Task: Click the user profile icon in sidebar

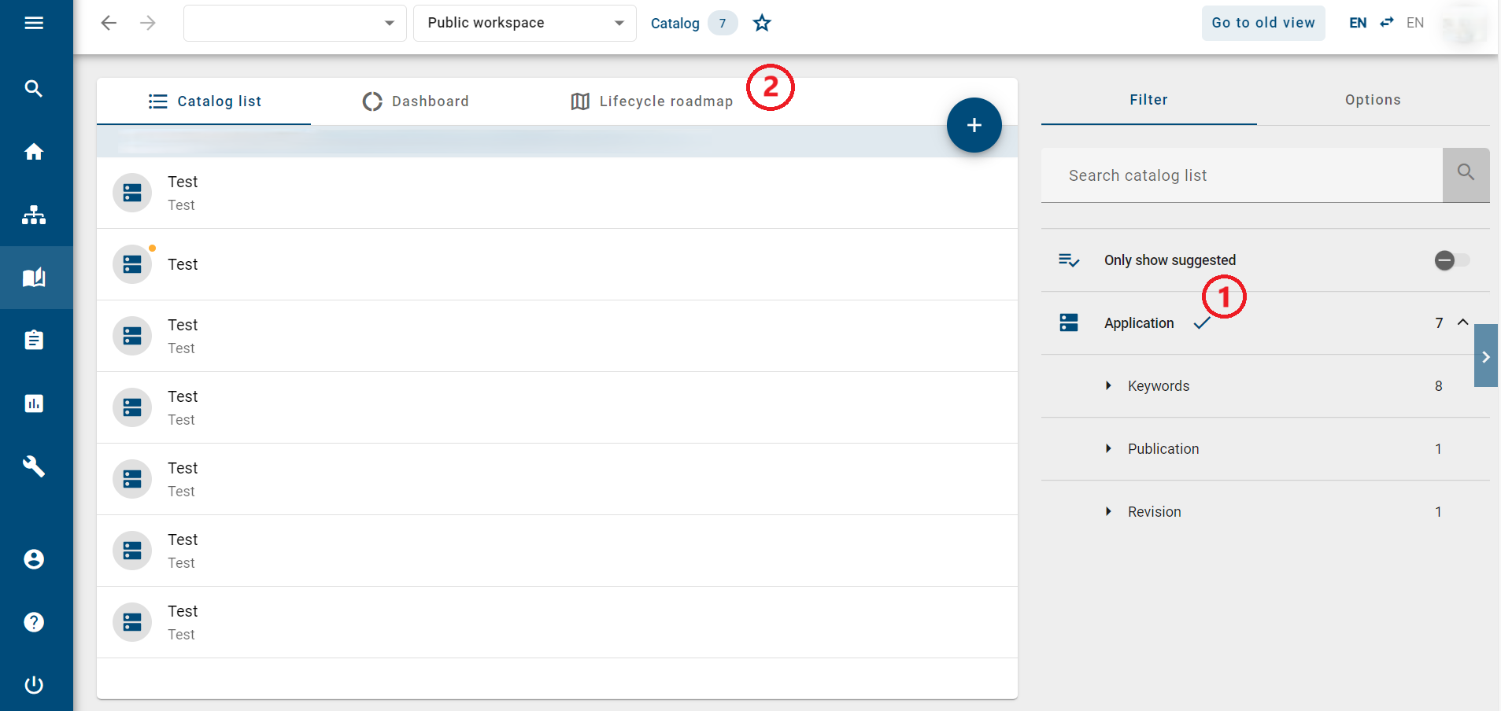Action: tap(35, 559)
